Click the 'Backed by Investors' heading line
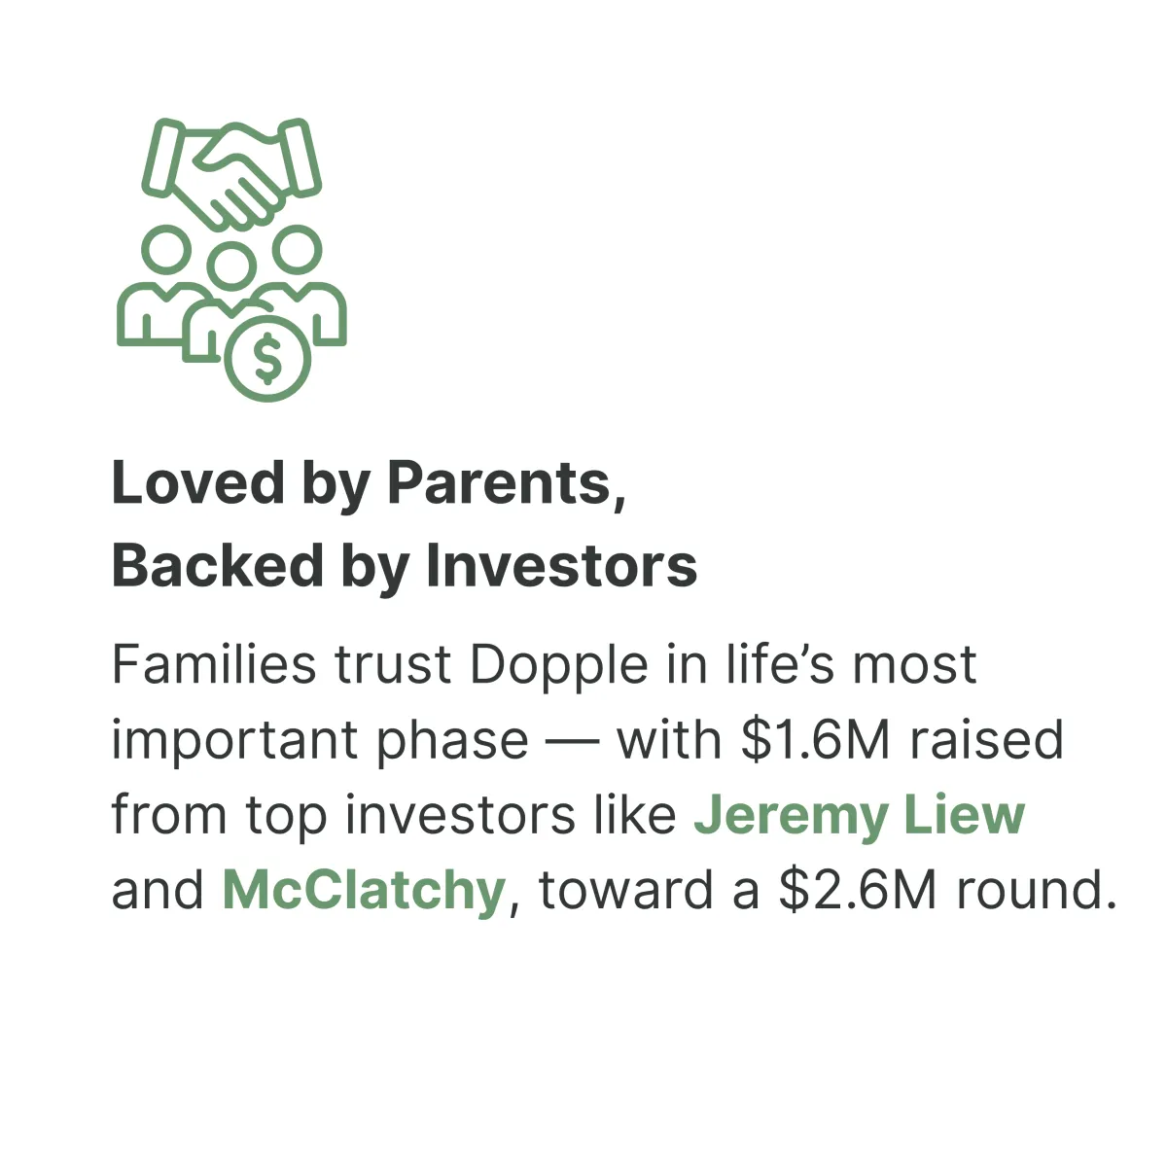 405,566
